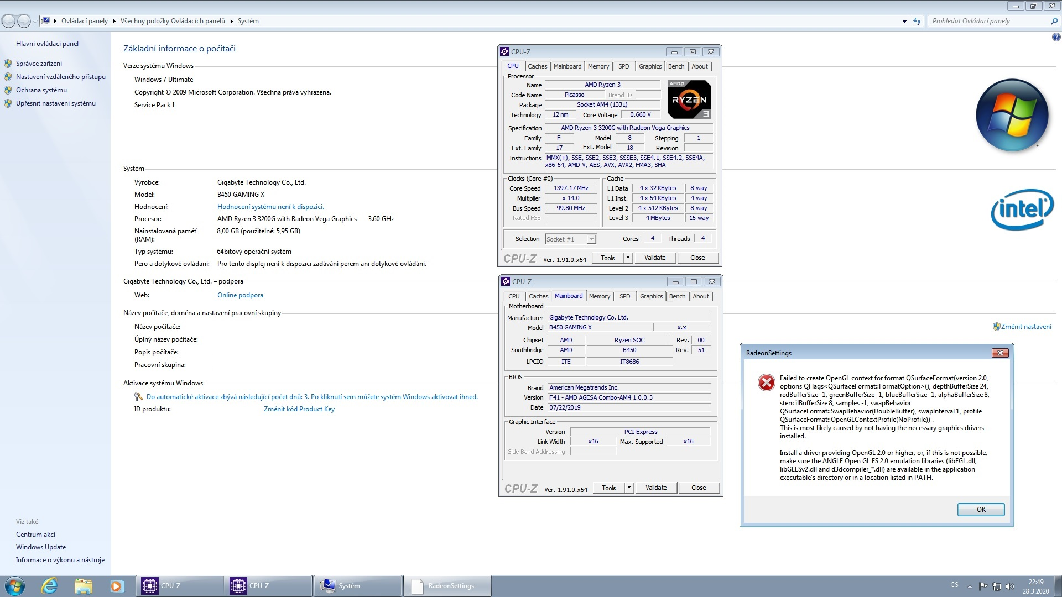Open the Socket #1 selection combo box
The height and width of the screenshot is (597, 1062).
coord(570,239)
